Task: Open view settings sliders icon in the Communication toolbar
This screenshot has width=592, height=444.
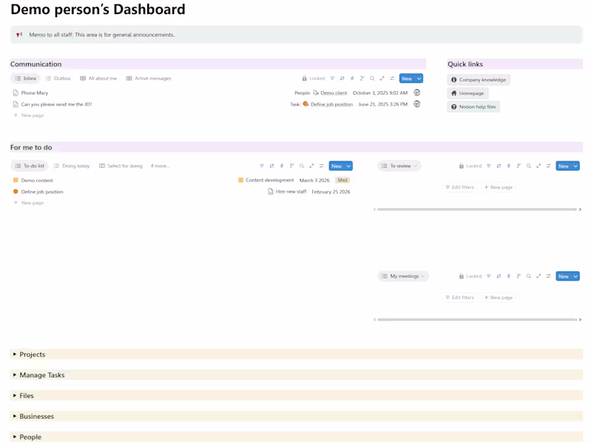Action: [x=392, y=78]
